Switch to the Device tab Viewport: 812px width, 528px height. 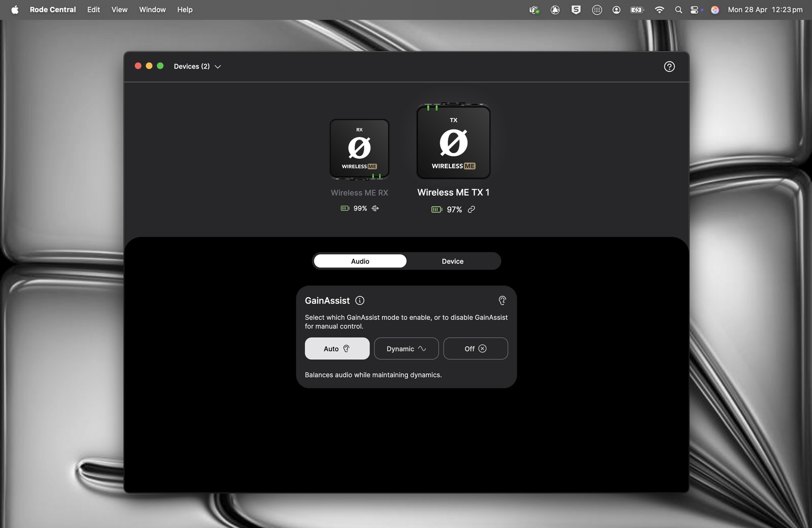(452, 261)
